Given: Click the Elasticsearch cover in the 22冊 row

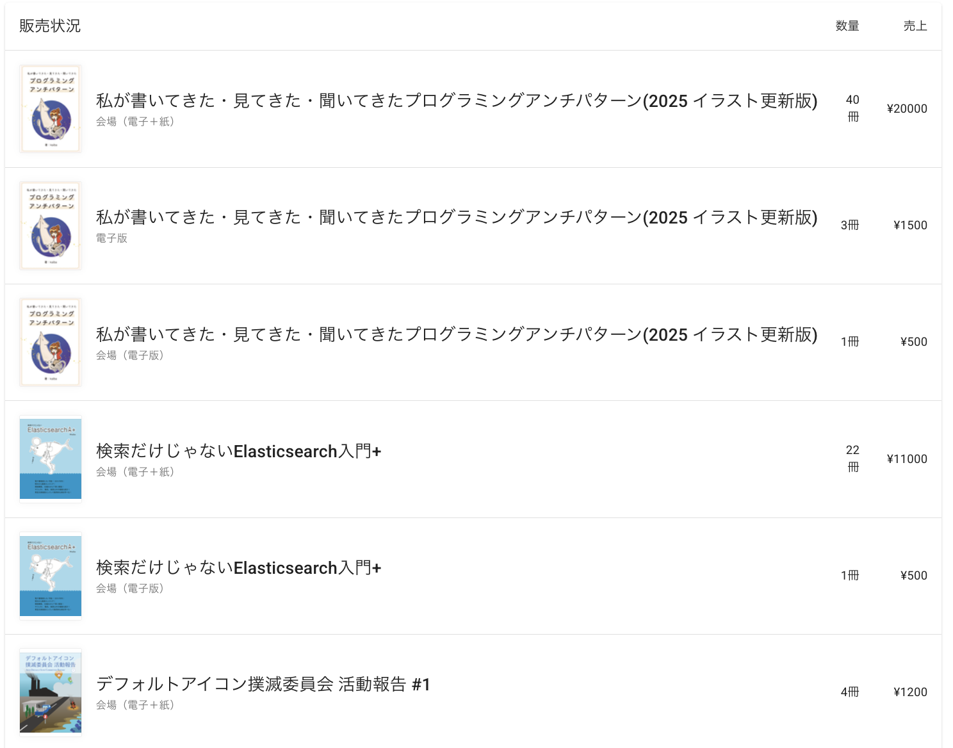Looking at the screenshot, I should click(x=51, y=459).
